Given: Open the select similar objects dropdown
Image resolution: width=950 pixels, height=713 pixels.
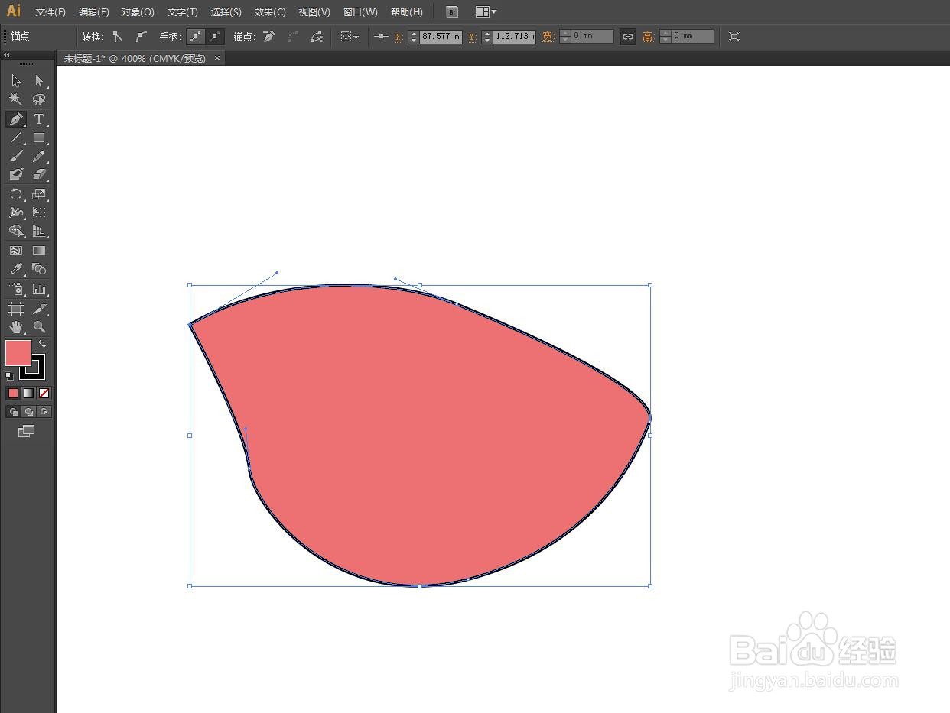Looking at the screenshot, I should coord(350,37).
